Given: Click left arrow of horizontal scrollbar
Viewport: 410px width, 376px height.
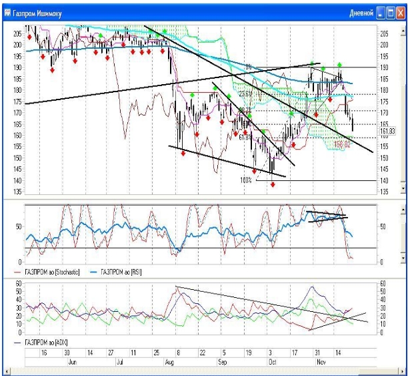Looking at the screenshot, I should [x=7, y=371].
